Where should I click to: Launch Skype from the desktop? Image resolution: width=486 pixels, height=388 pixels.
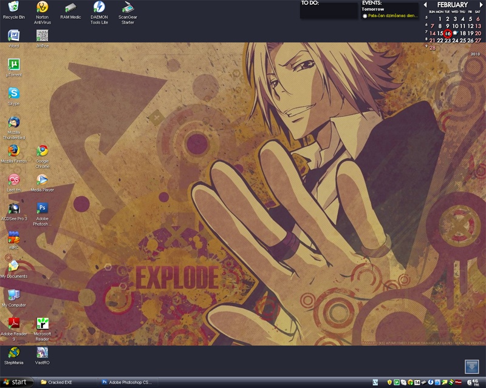click(x=13, y=96)
